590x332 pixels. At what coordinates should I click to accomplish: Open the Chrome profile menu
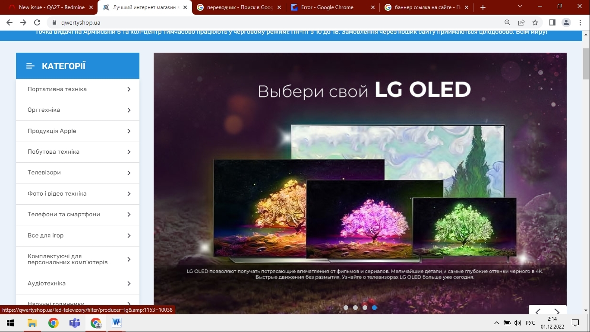(566, 22)
